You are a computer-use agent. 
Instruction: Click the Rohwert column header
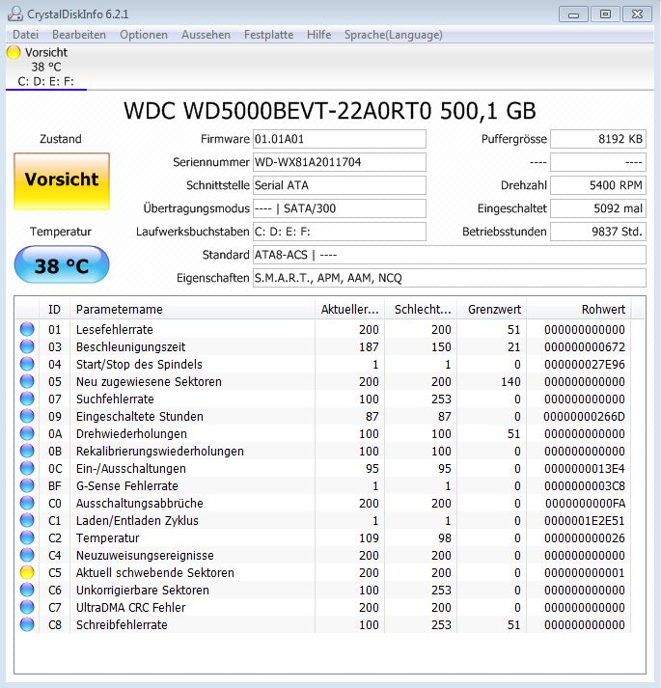point(579,310)
